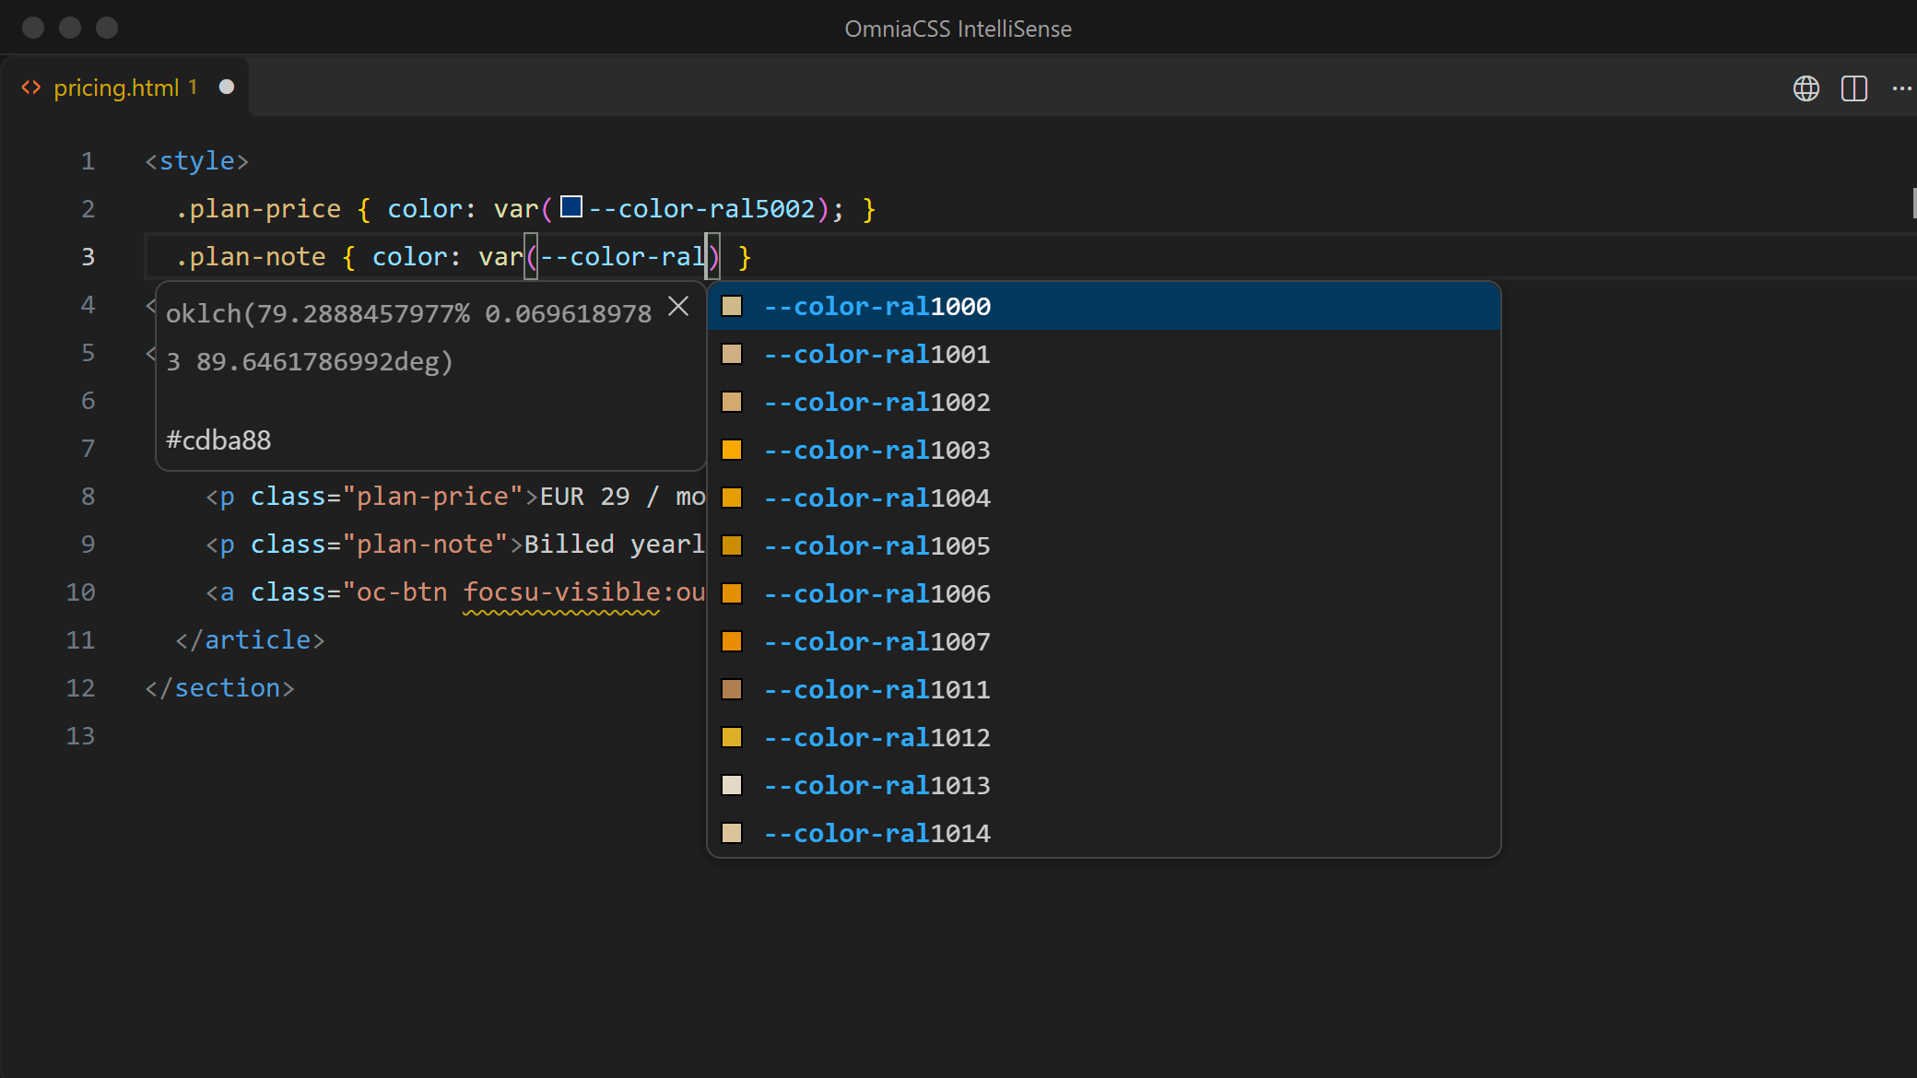Select the --color-ral1012 completion entry
Viewport: 1917px width, 1078px height.
1104,737
